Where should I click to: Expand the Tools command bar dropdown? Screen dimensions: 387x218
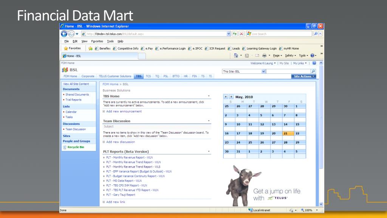pyautogui.click(x=303, y=56)
